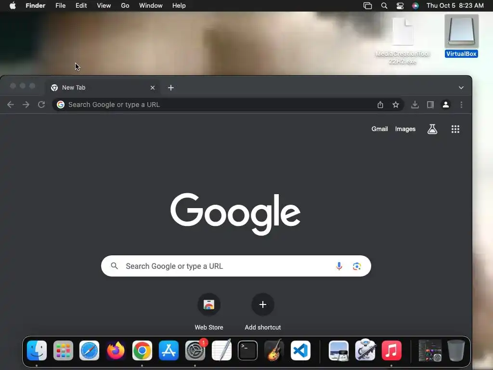
Task: Open the Window menu
Action: (151, 6)
